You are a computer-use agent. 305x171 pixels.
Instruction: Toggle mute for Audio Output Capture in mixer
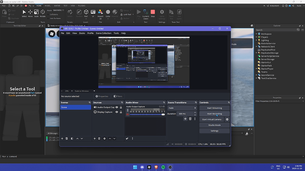[x=127, y=114]
